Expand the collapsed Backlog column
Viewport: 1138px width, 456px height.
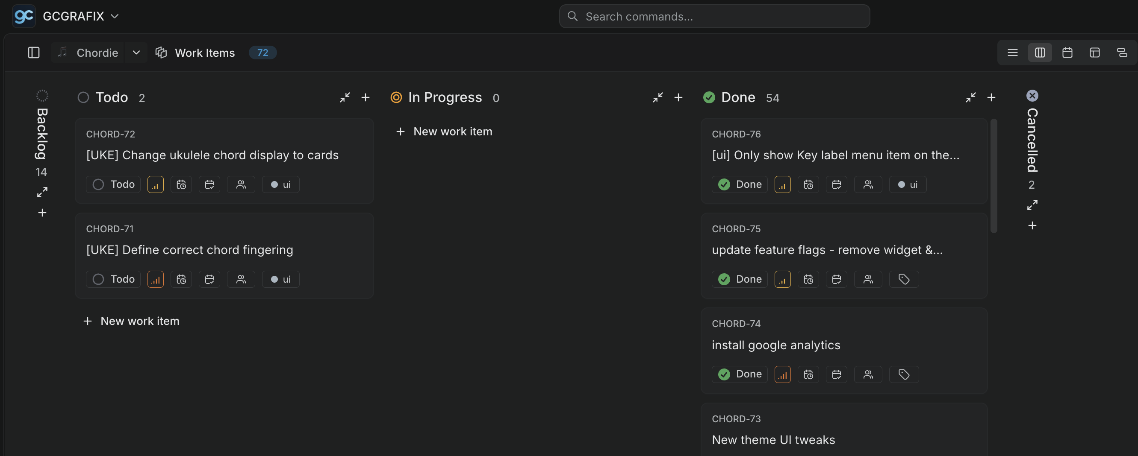click(x=42, y=192)
